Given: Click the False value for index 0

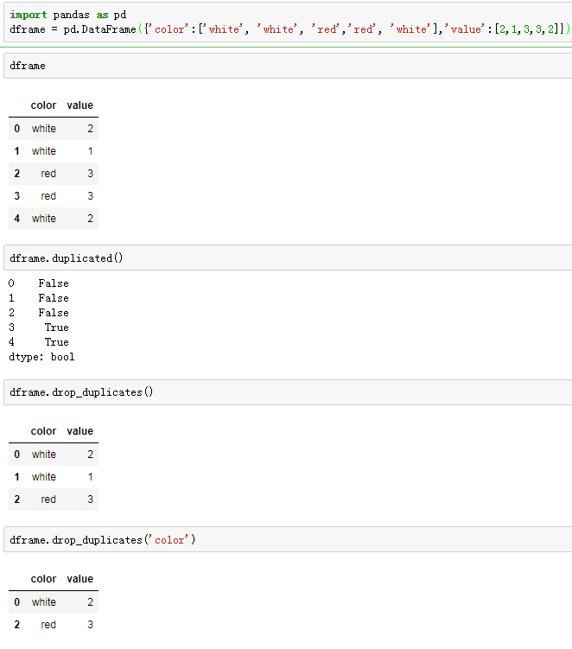Looking at the screenshot, I should click(x=54, y=283).
